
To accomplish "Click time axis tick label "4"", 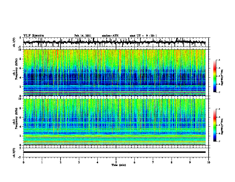I will click(x=98, y=162).
